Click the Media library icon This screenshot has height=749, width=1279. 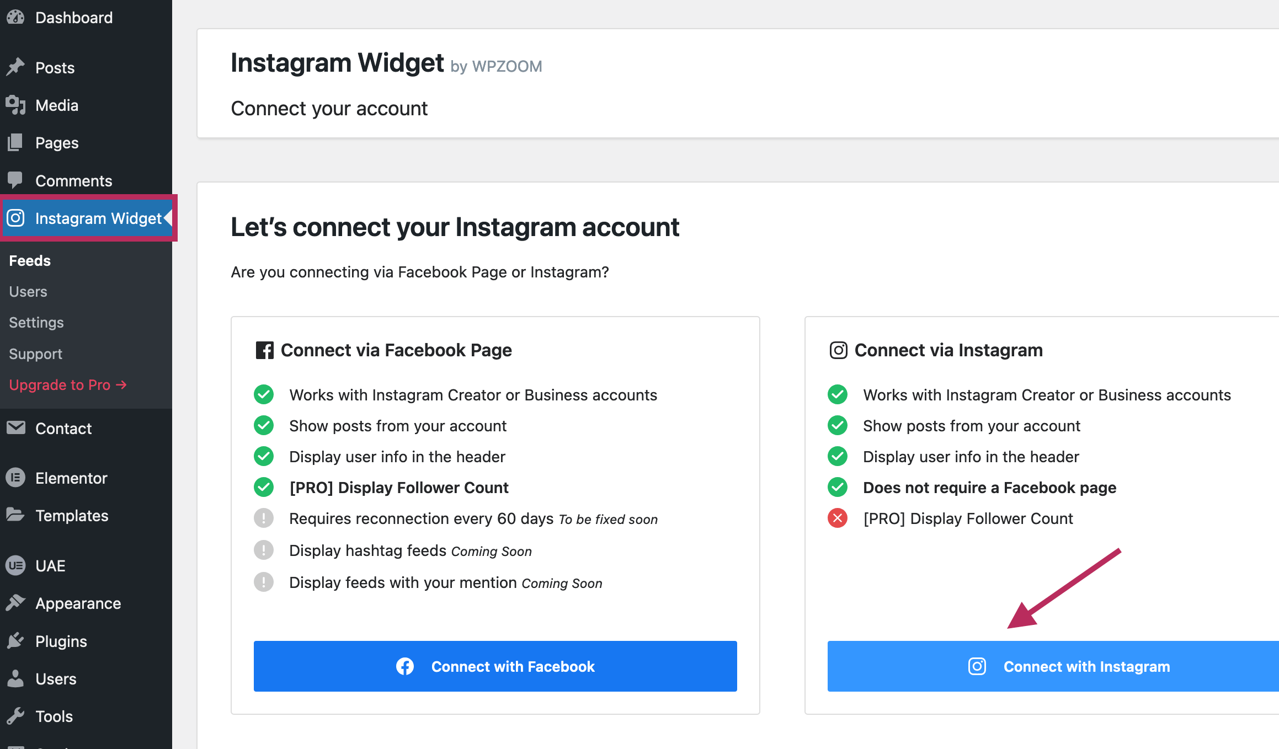tap(15, 105)
